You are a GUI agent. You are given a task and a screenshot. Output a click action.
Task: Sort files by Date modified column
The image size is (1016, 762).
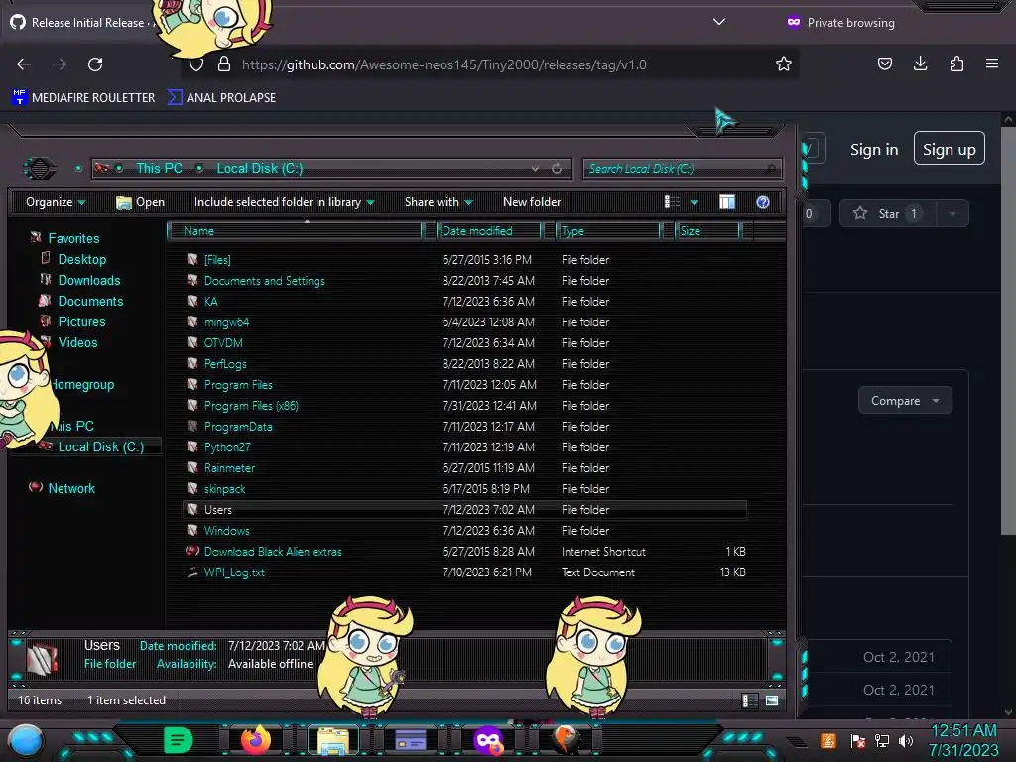click(x=490, y=231)
